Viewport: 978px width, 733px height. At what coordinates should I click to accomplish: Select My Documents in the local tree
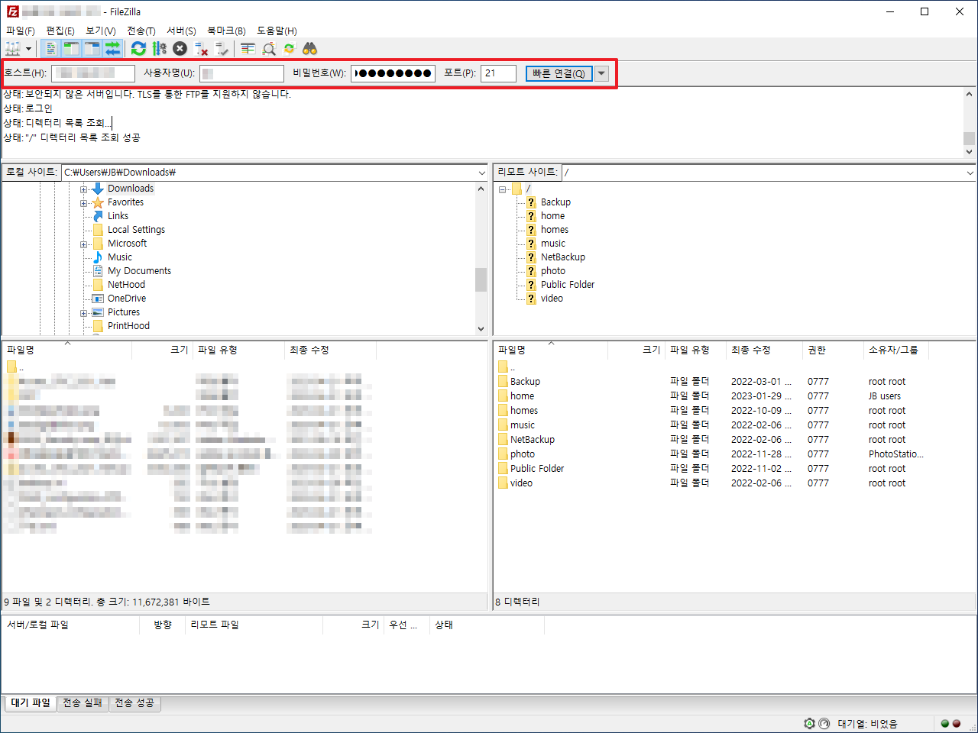click(x=139, y=271)
